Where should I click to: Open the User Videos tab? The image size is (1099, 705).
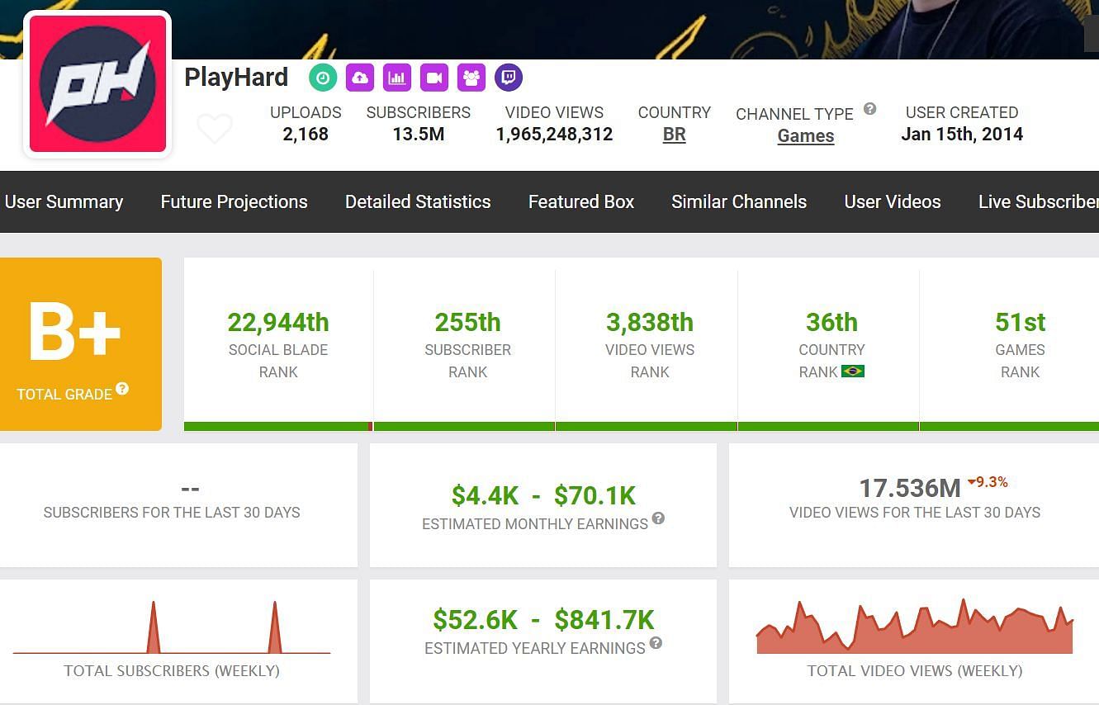[893, 201]
